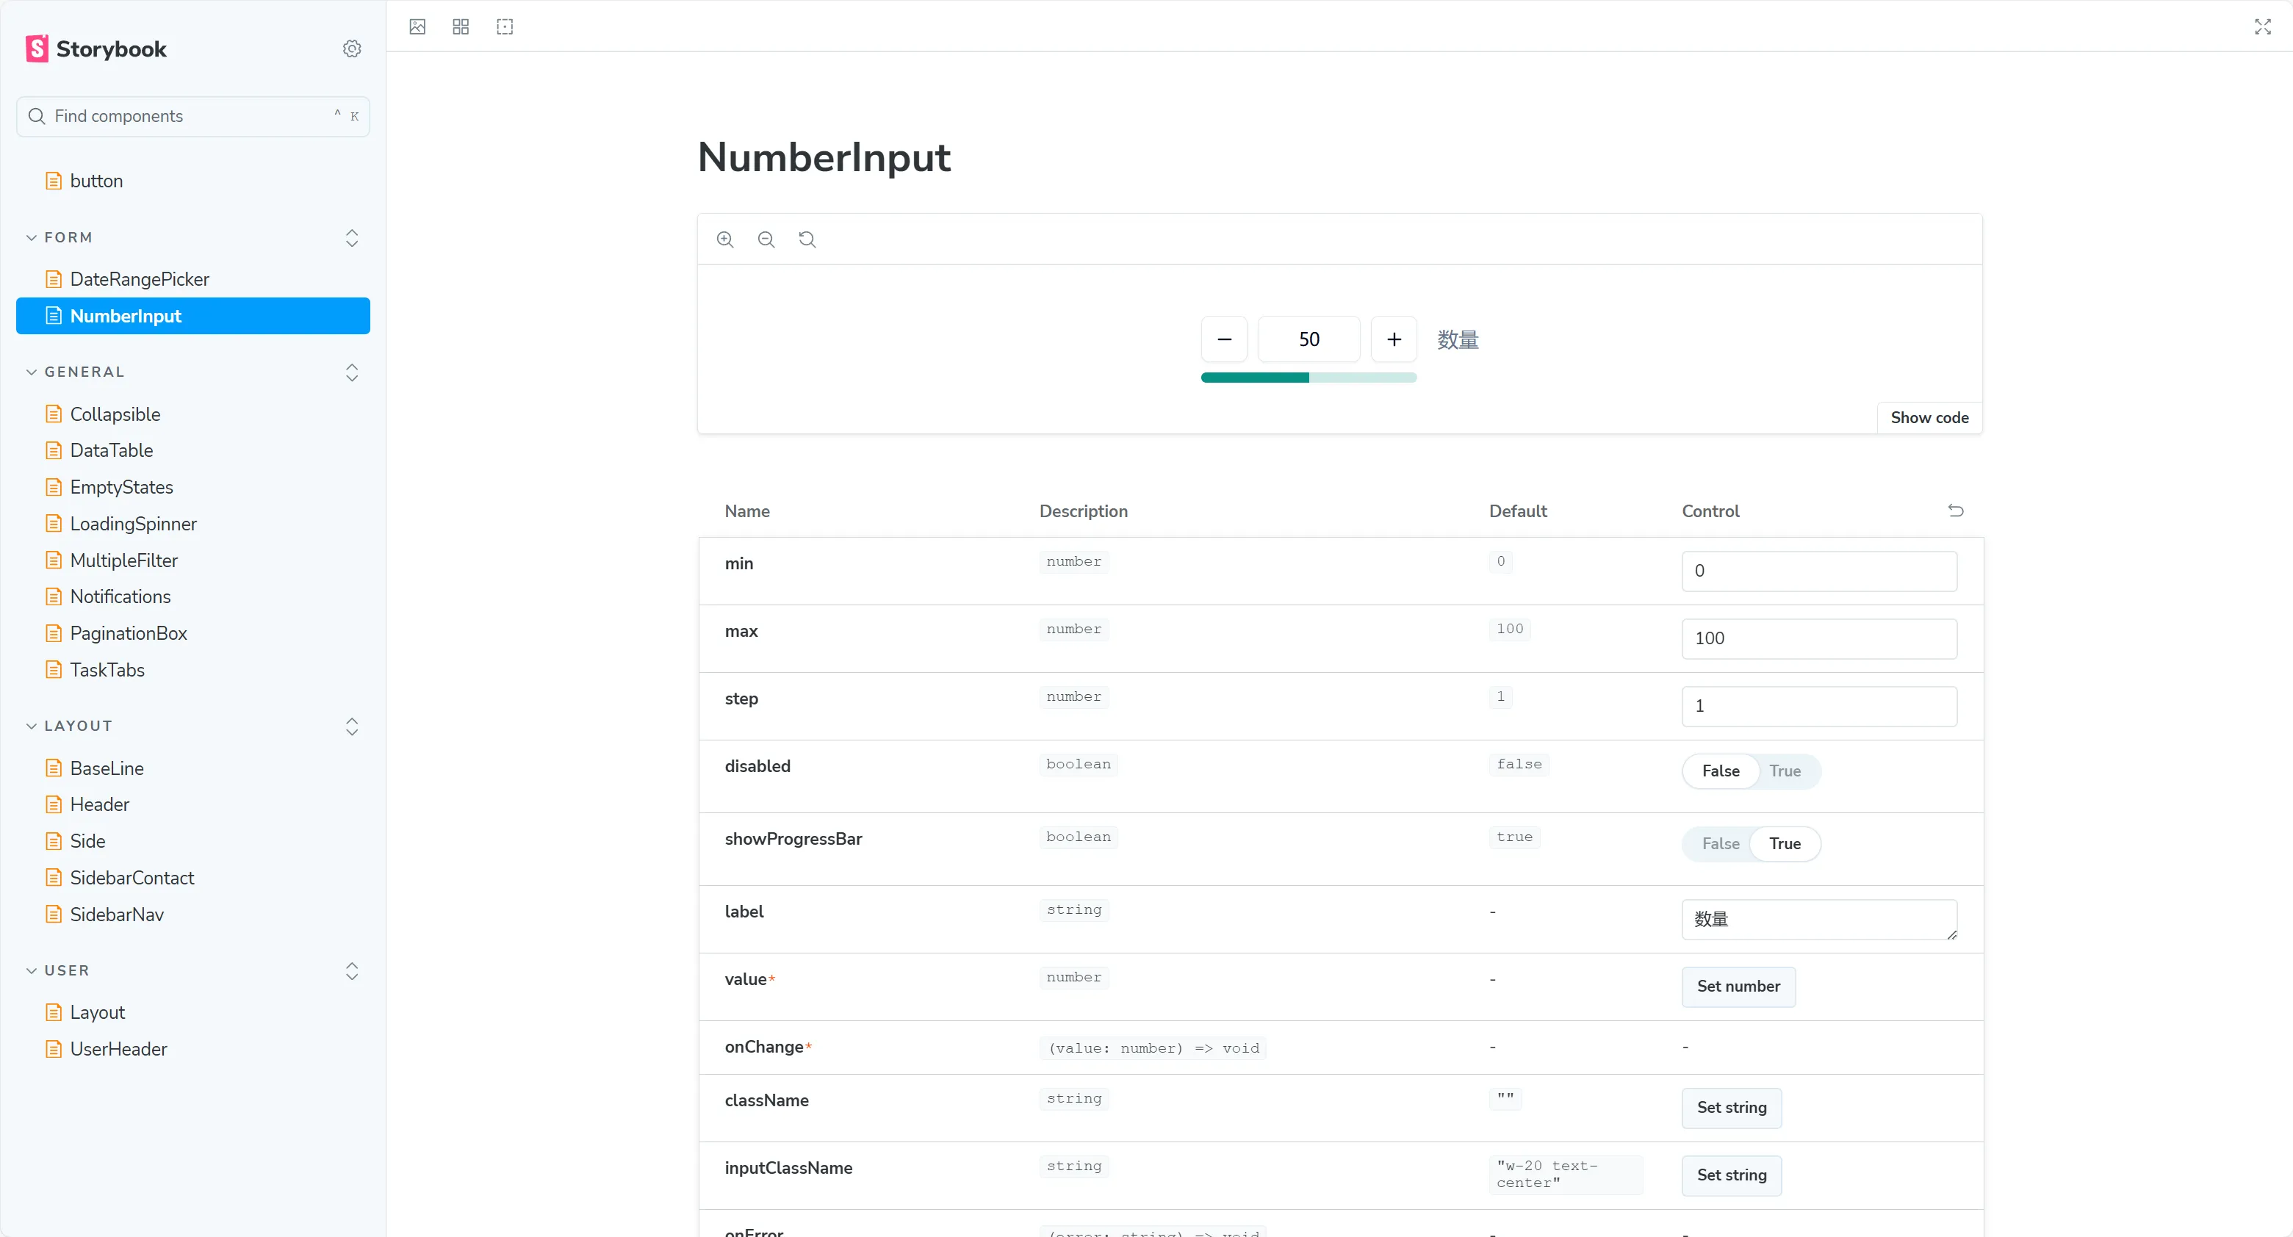Toggle the outlines toolbar icon
This screenshot has width=2293, height=1237.
tap(505, 26)
